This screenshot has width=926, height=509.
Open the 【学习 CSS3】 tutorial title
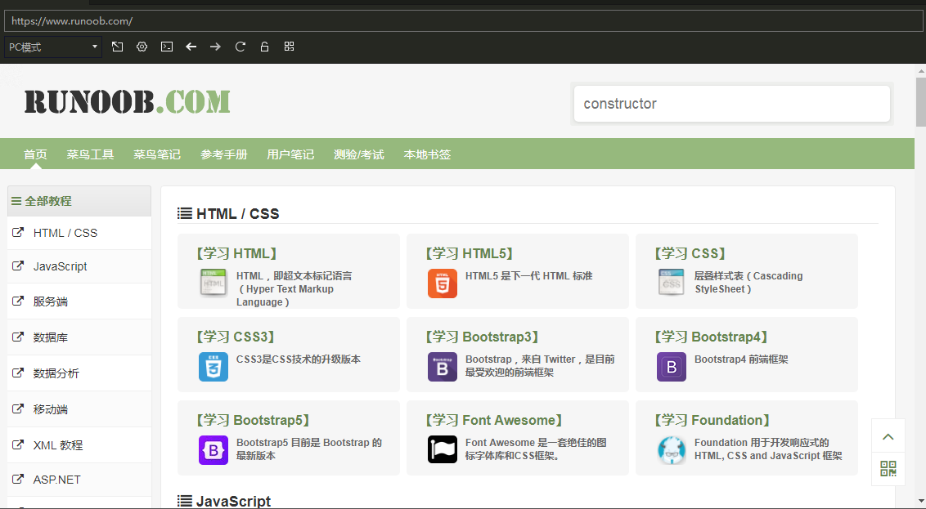point(236,337)
